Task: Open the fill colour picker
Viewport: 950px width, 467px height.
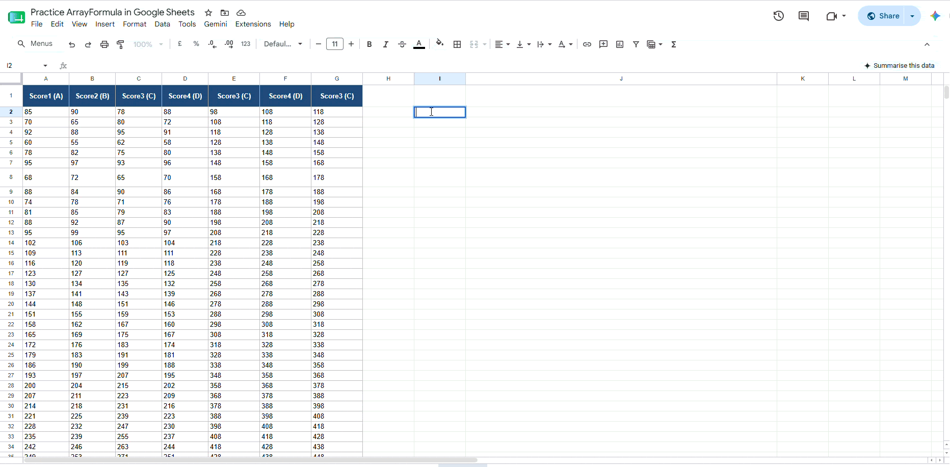Action: [440, 43]
